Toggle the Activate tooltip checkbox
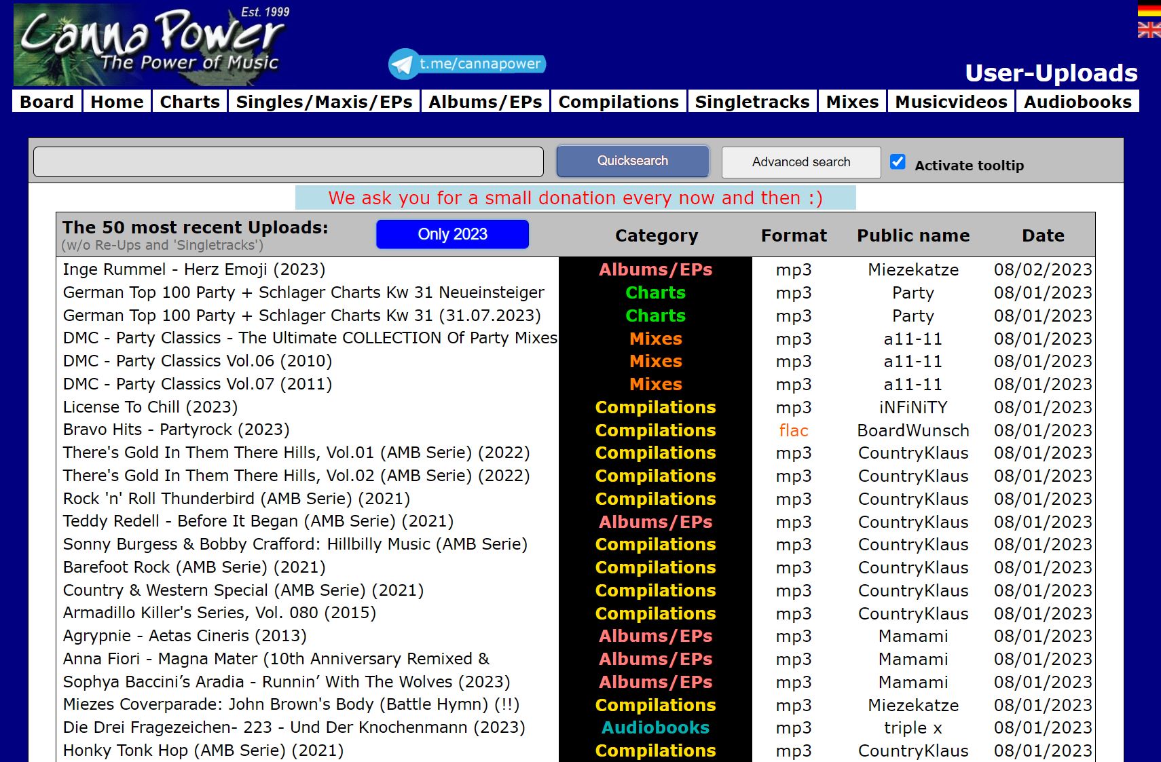1161x762 pixels. click(898, 162)
